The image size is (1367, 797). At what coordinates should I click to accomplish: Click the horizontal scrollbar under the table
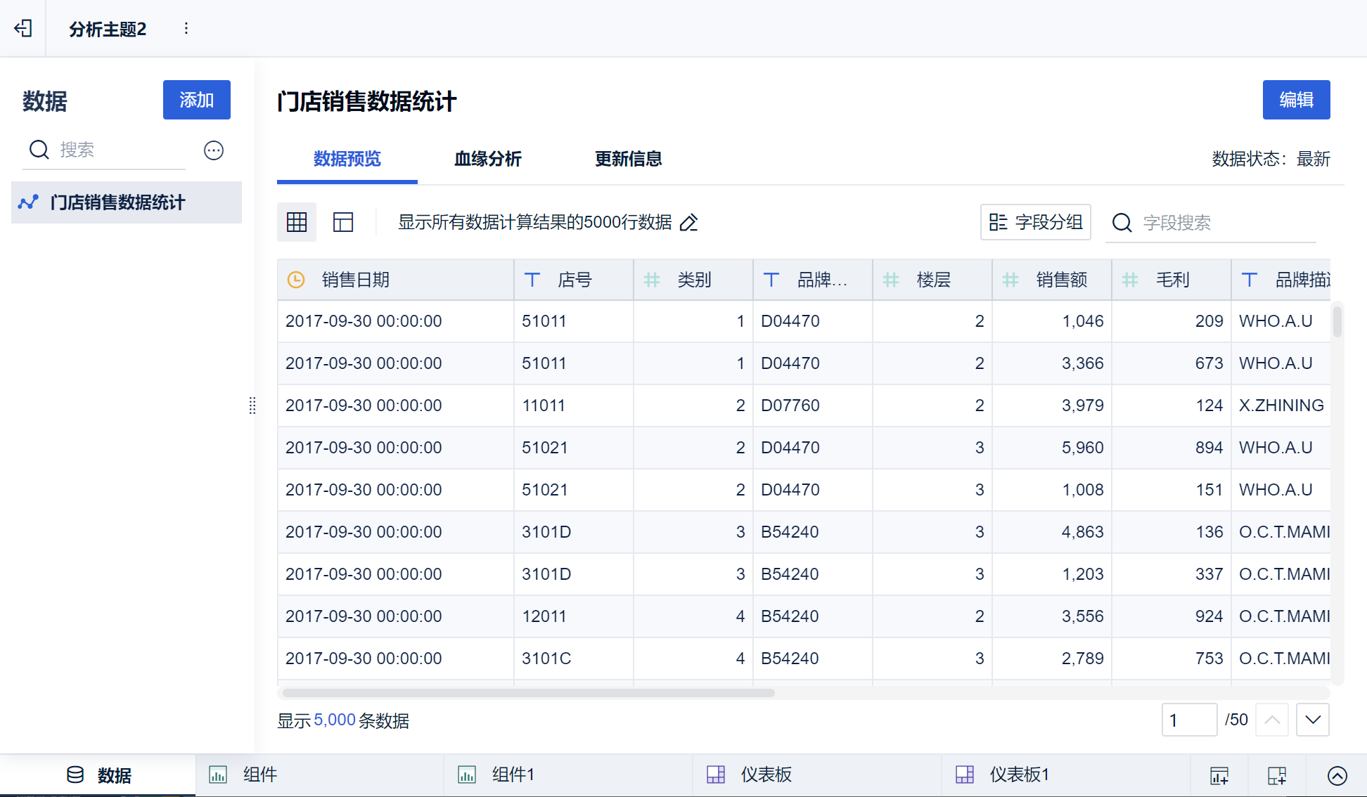[x=527, y=693]
